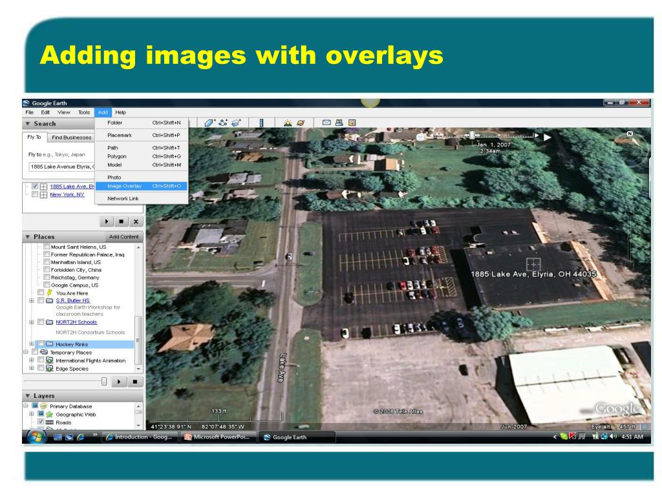Click the Places tour slider handle

tap(104, 381)
